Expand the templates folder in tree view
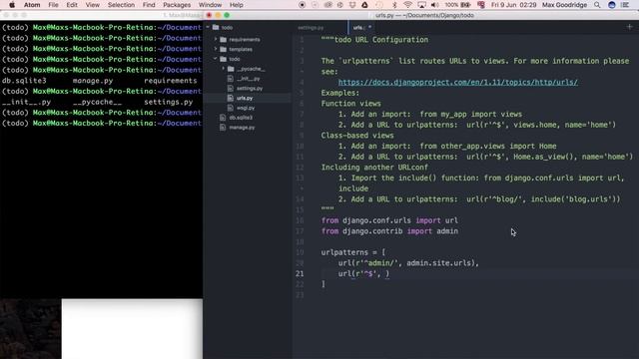This screenshot has width=639, height=359. [x=216, y=49]
